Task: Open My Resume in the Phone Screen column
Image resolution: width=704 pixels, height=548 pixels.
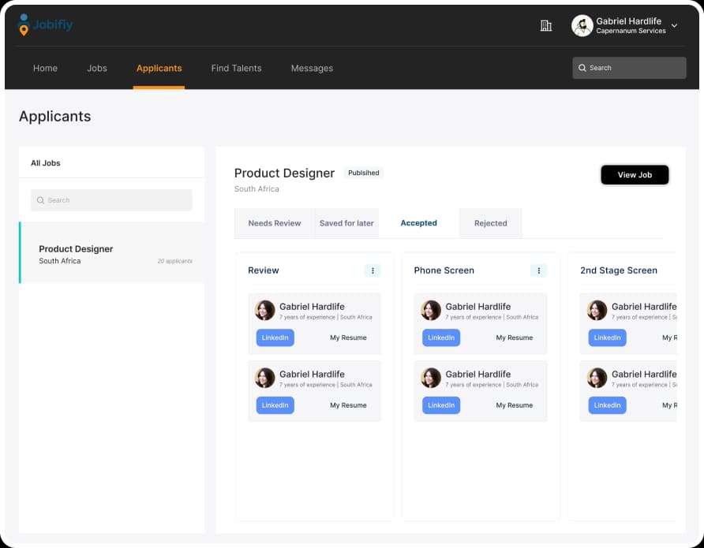Action: [x=515, y=337]
